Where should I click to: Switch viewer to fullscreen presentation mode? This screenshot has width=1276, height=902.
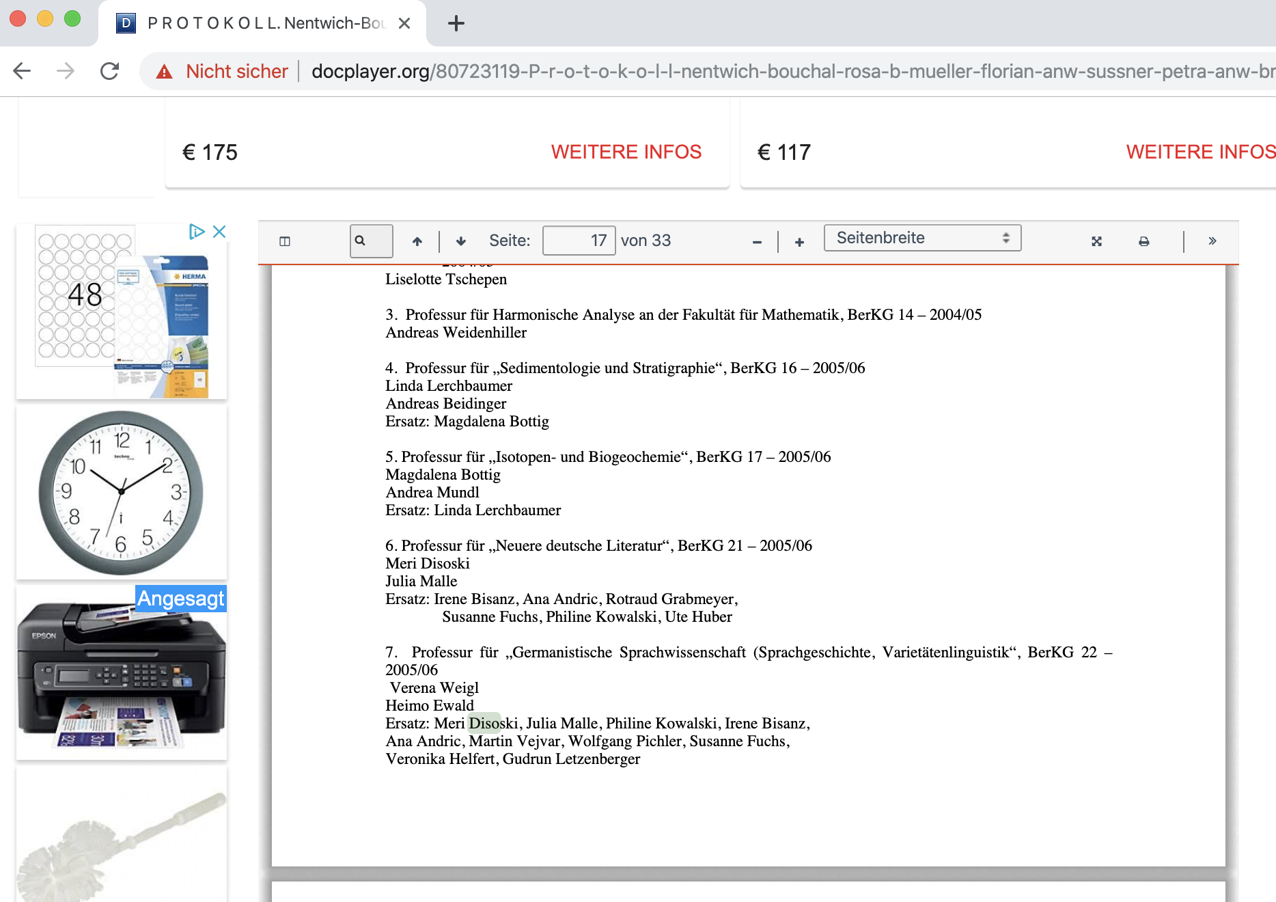coord(1096,241)
